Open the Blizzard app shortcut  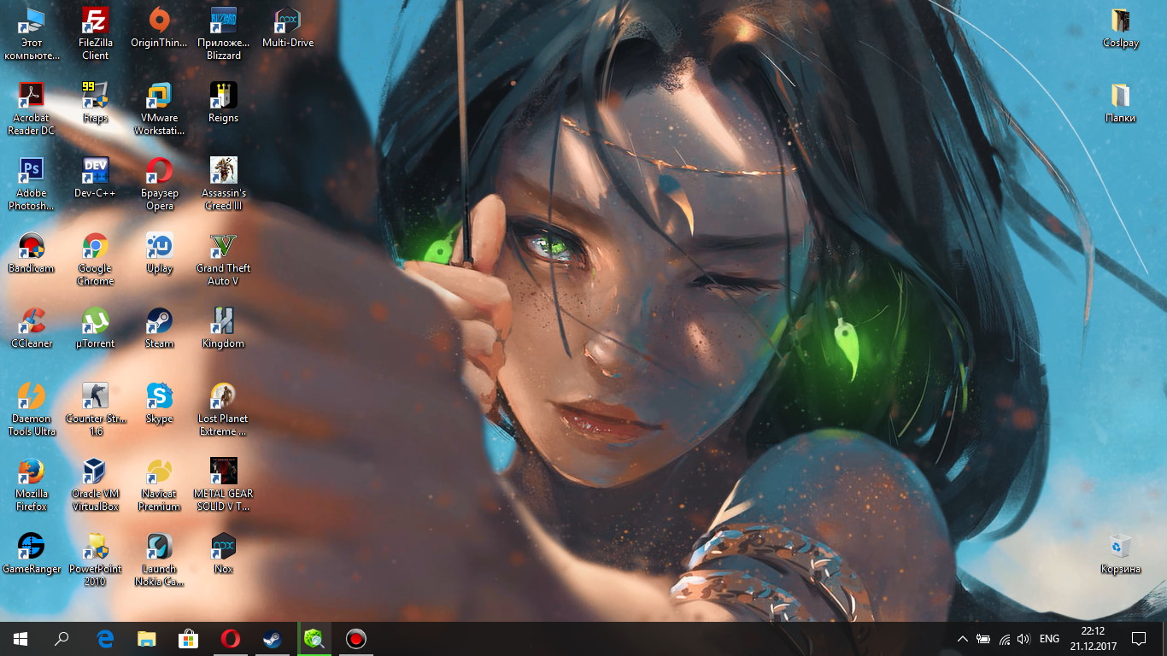224,34
